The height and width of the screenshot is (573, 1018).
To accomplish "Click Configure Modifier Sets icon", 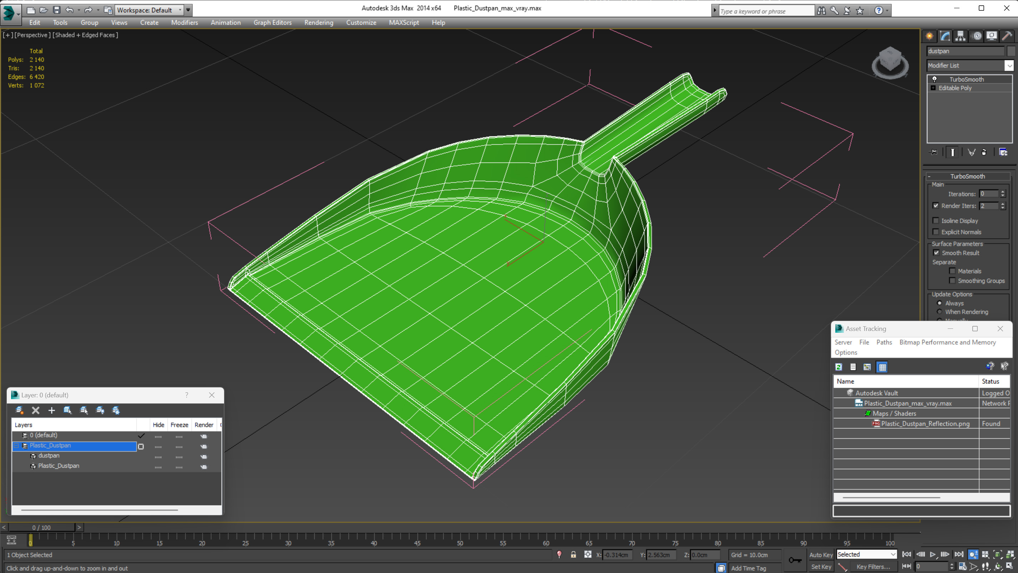I will [1003, 152].
